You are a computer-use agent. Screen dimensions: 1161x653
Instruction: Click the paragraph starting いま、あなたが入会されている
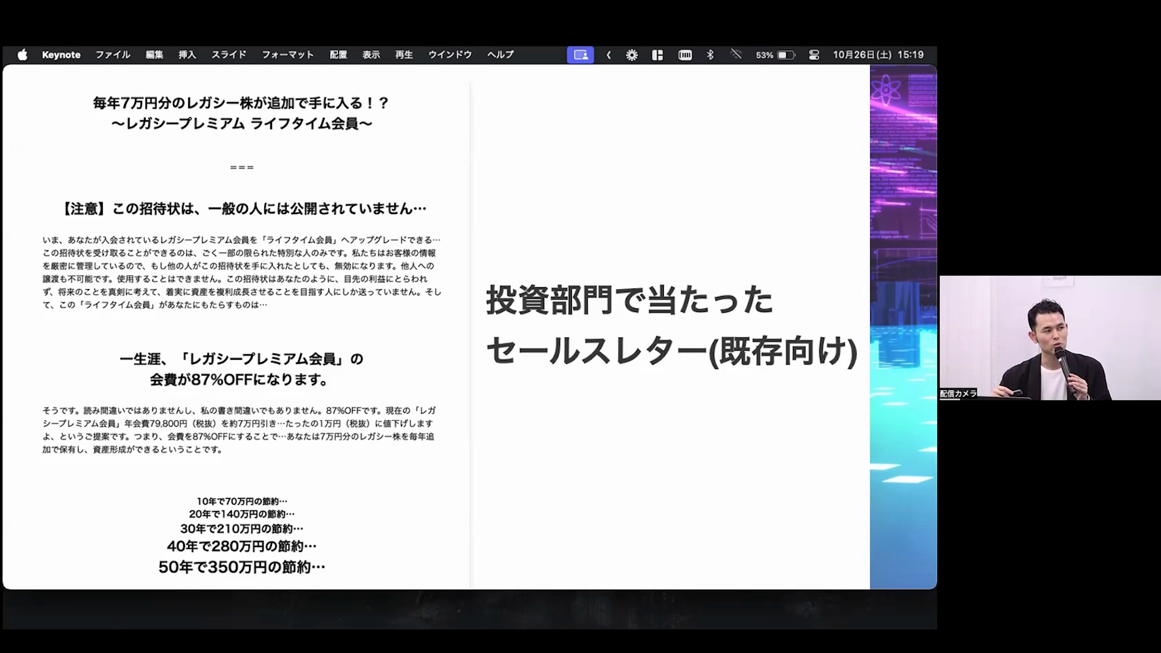[x=242, y=272]
